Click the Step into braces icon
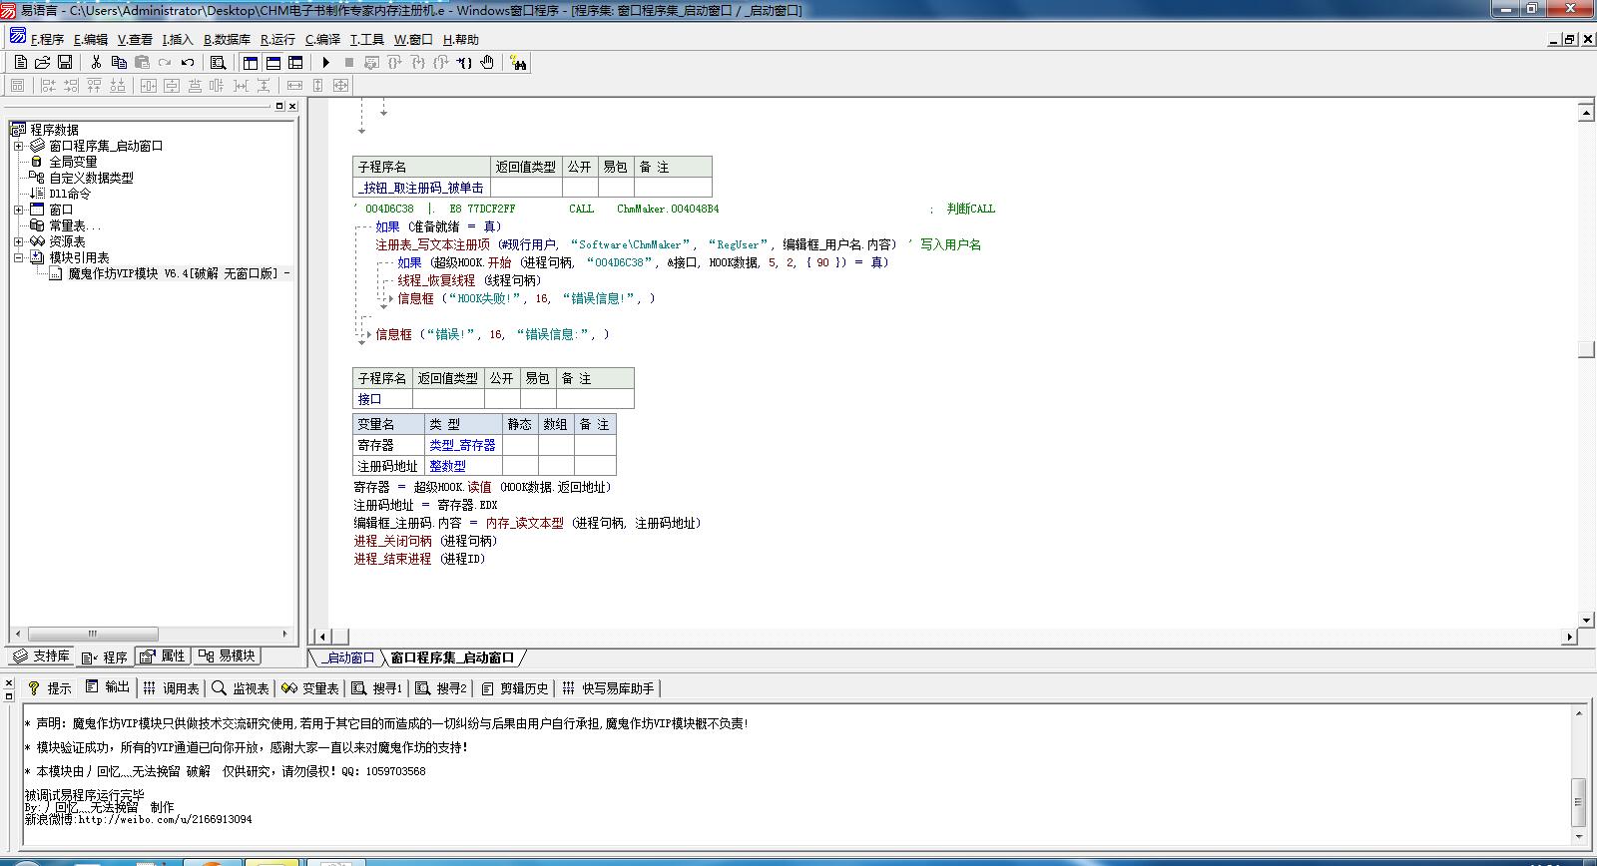This screenshot has width=1597, height=866. coord(418,62)
